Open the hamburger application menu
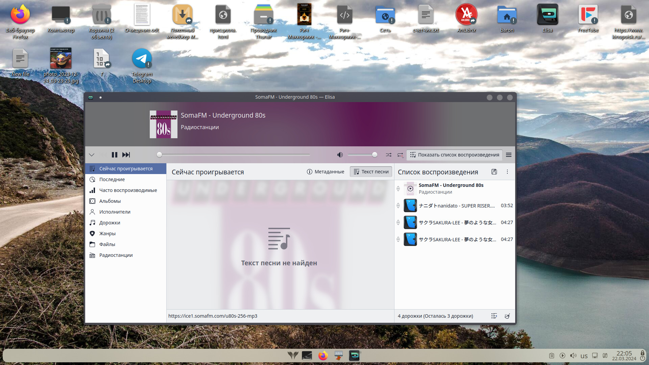The width and height of the screenshot is (649, 365). (x=509, y=155)
